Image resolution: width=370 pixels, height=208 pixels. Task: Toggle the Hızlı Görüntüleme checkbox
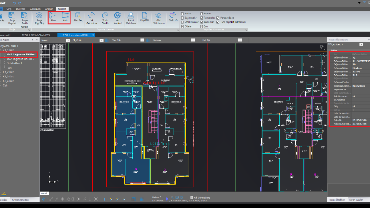pos(191,198)
